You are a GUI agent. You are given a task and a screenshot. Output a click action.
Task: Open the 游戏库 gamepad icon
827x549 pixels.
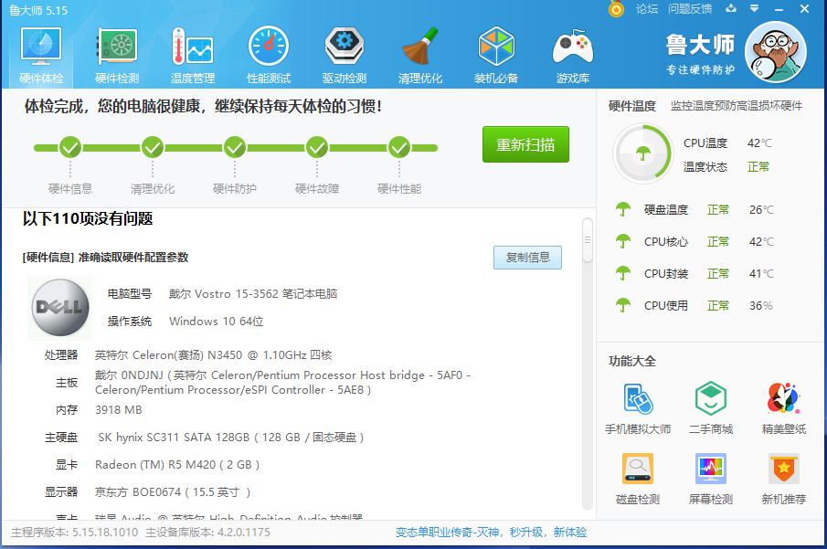click(x=573, y=54)
